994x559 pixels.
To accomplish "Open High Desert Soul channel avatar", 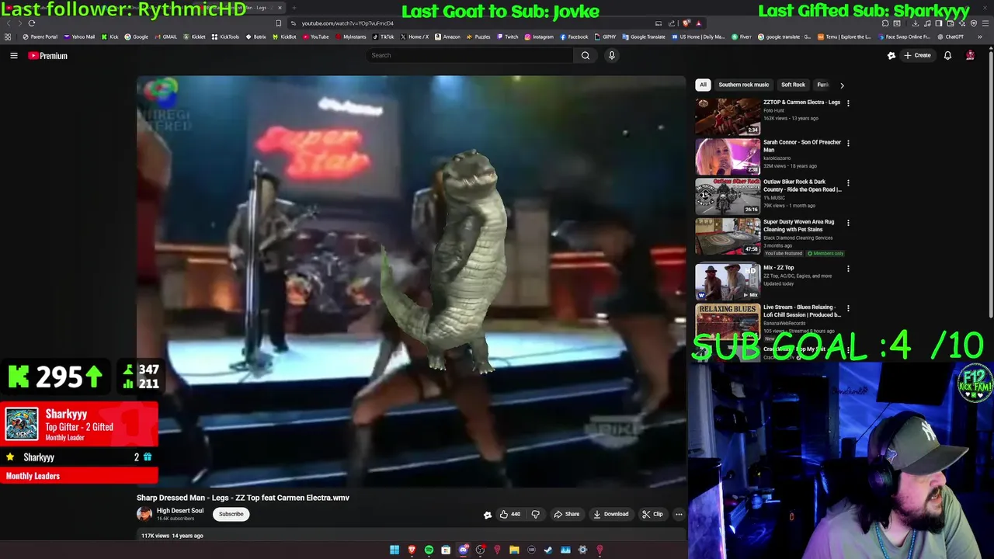I will 144,514.
